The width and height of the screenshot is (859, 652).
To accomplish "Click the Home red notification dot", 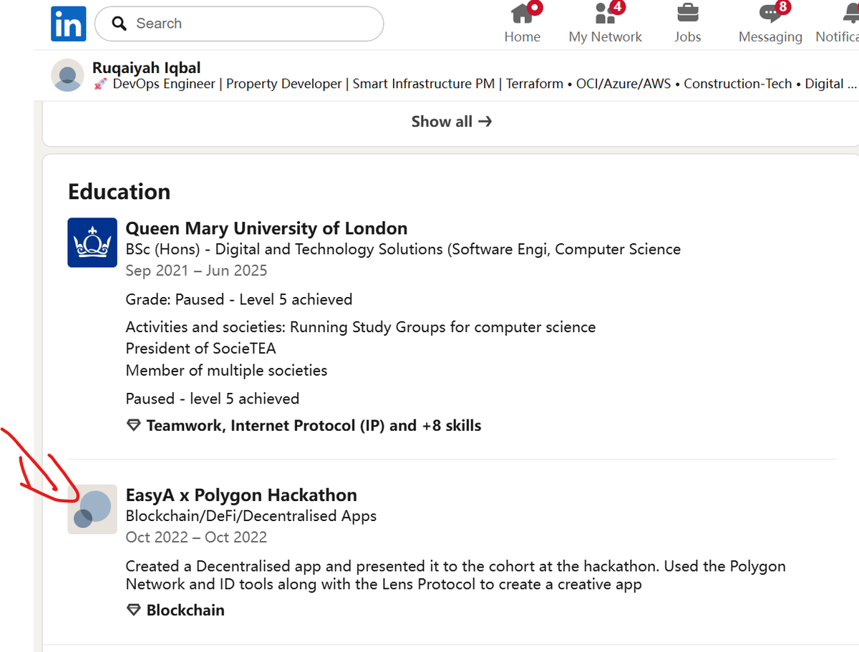I will point(534,8).
